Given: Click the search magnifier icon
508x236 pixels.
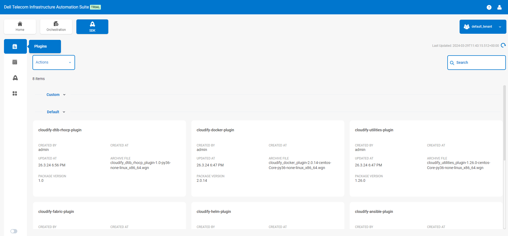Looking at the screenshot, I should pos(452,63).
